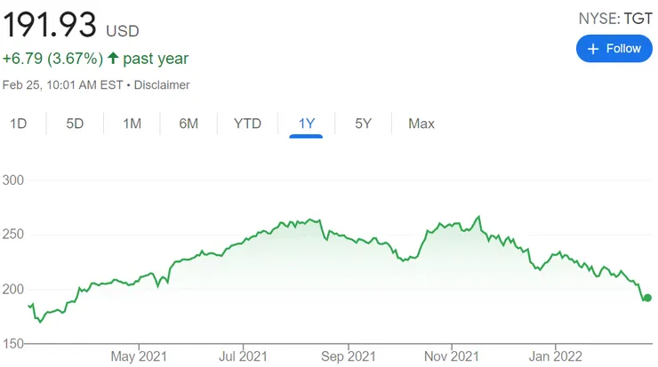The height and width of the screenshot is (367, 658).
Task: Click the +6.79 (3.67%) change text
Action: (52, 59)
